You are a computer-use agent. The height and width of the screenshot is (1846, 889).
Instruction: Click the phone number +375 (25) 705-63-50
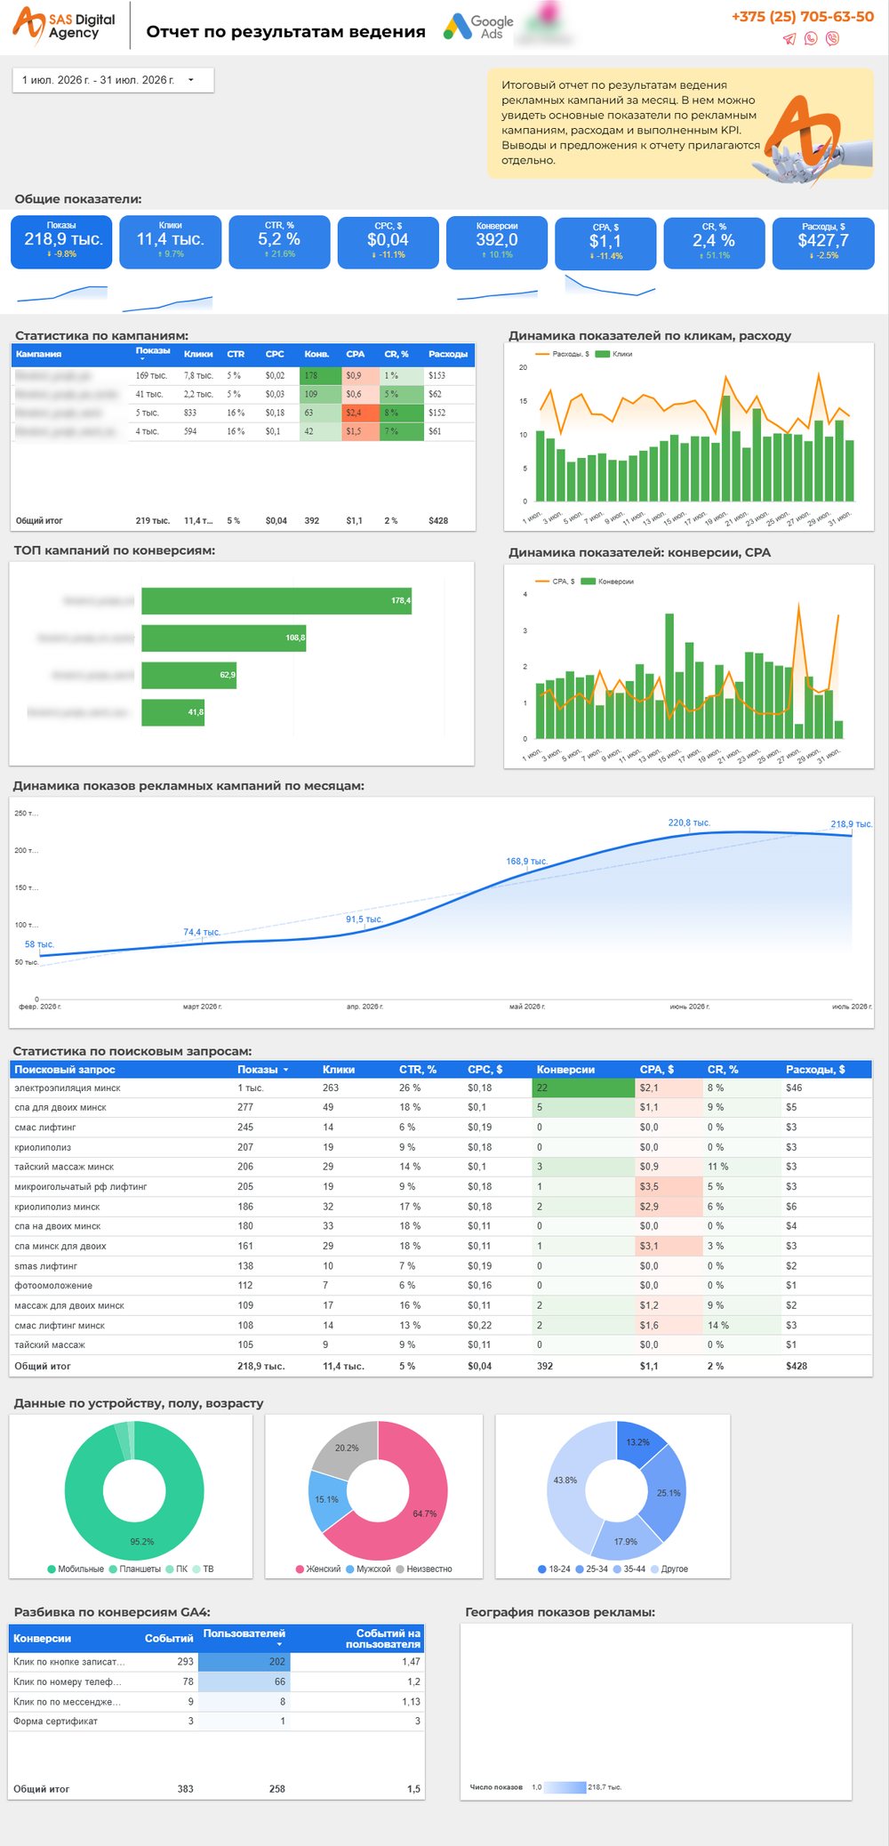[803, 16]
